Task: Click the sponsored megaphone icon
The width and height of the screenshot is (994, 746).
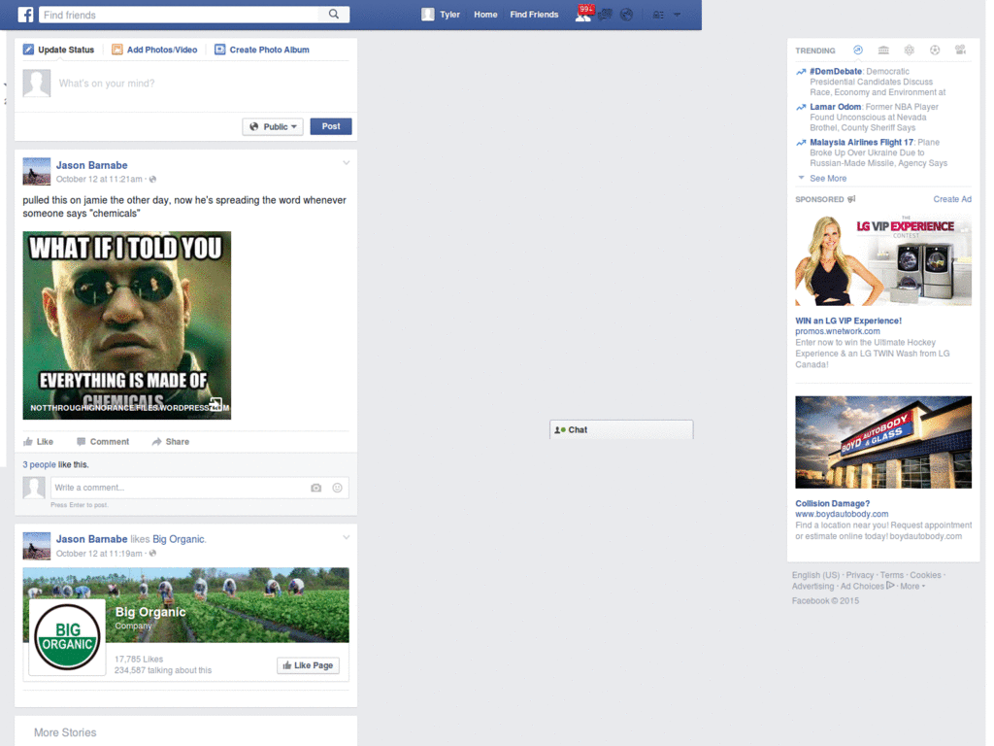Action: click(851, 199)
